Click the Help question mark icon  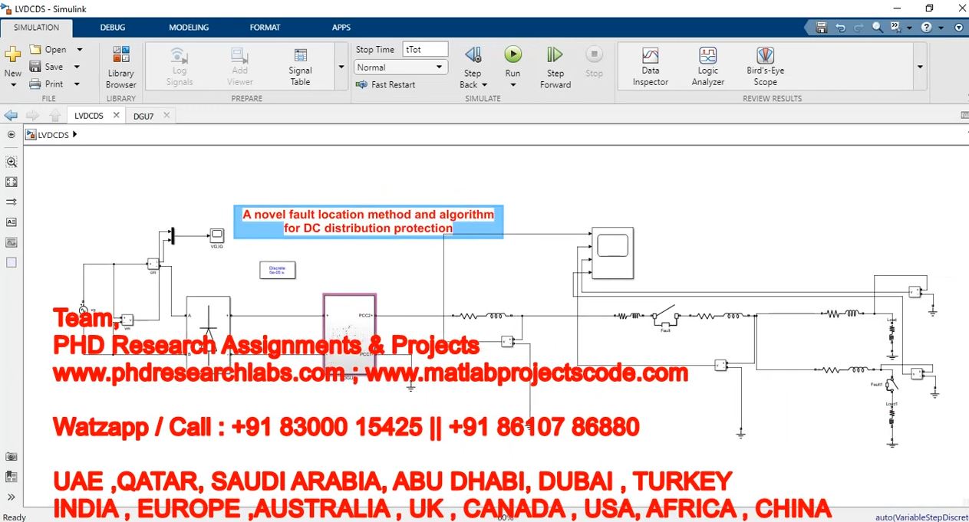(x=927, y=28)
